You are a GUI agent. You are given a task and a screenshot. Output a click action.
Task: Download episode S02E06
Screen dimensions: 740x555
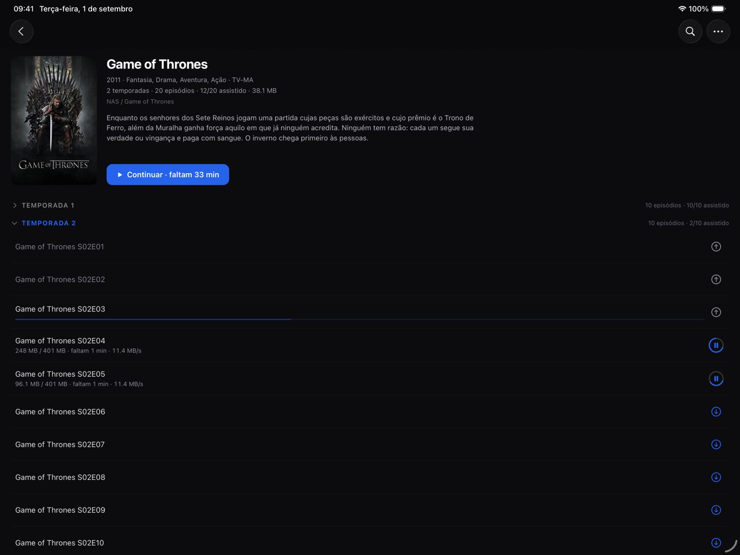(716, 412)
